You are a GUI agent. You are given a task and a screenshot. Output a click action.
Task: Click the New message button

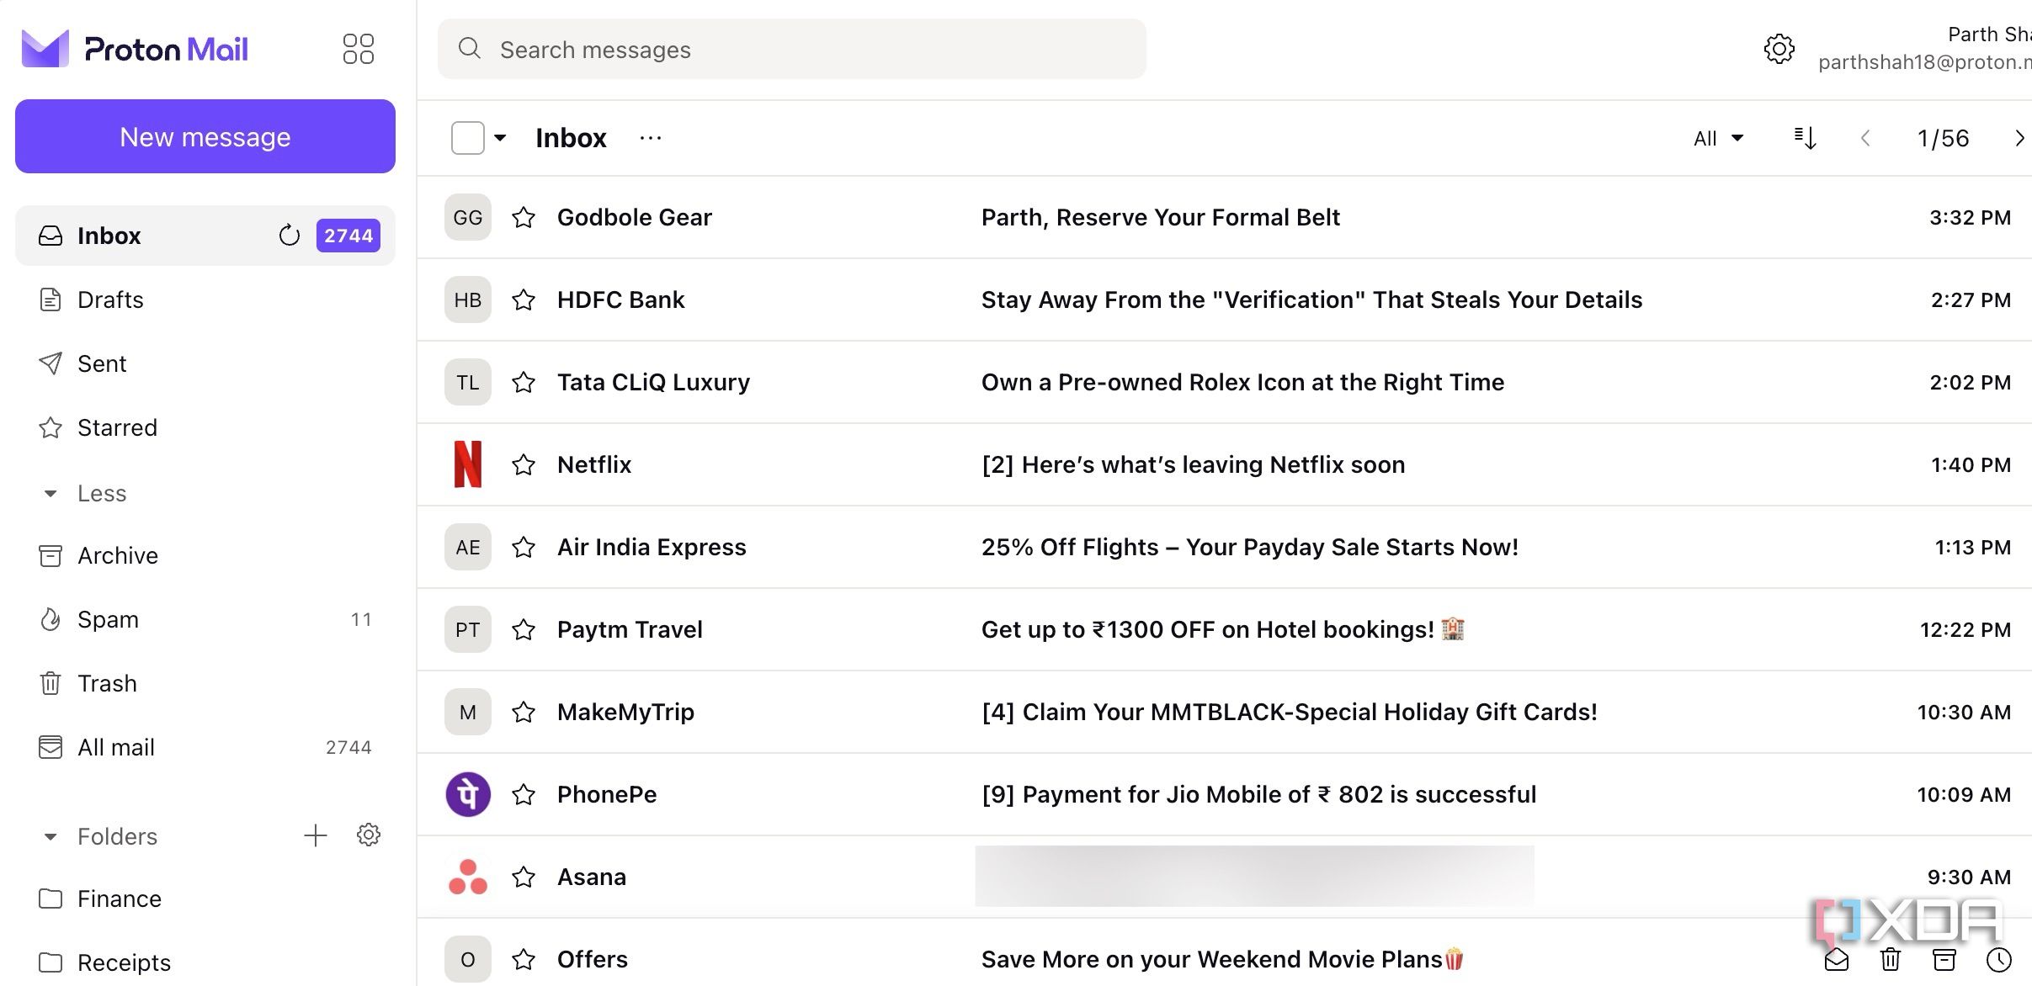(x=205, y=136)
